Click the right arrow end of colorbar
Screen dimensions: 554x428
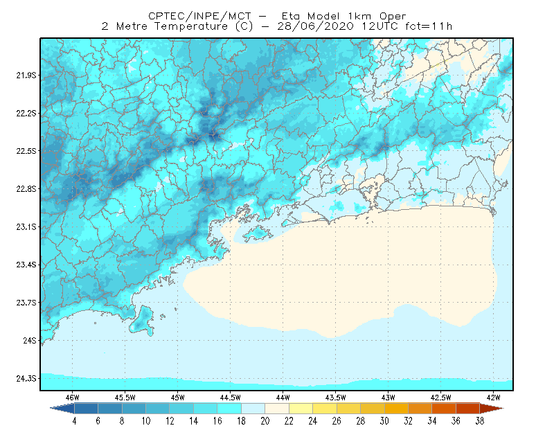[x=492, y=409]
